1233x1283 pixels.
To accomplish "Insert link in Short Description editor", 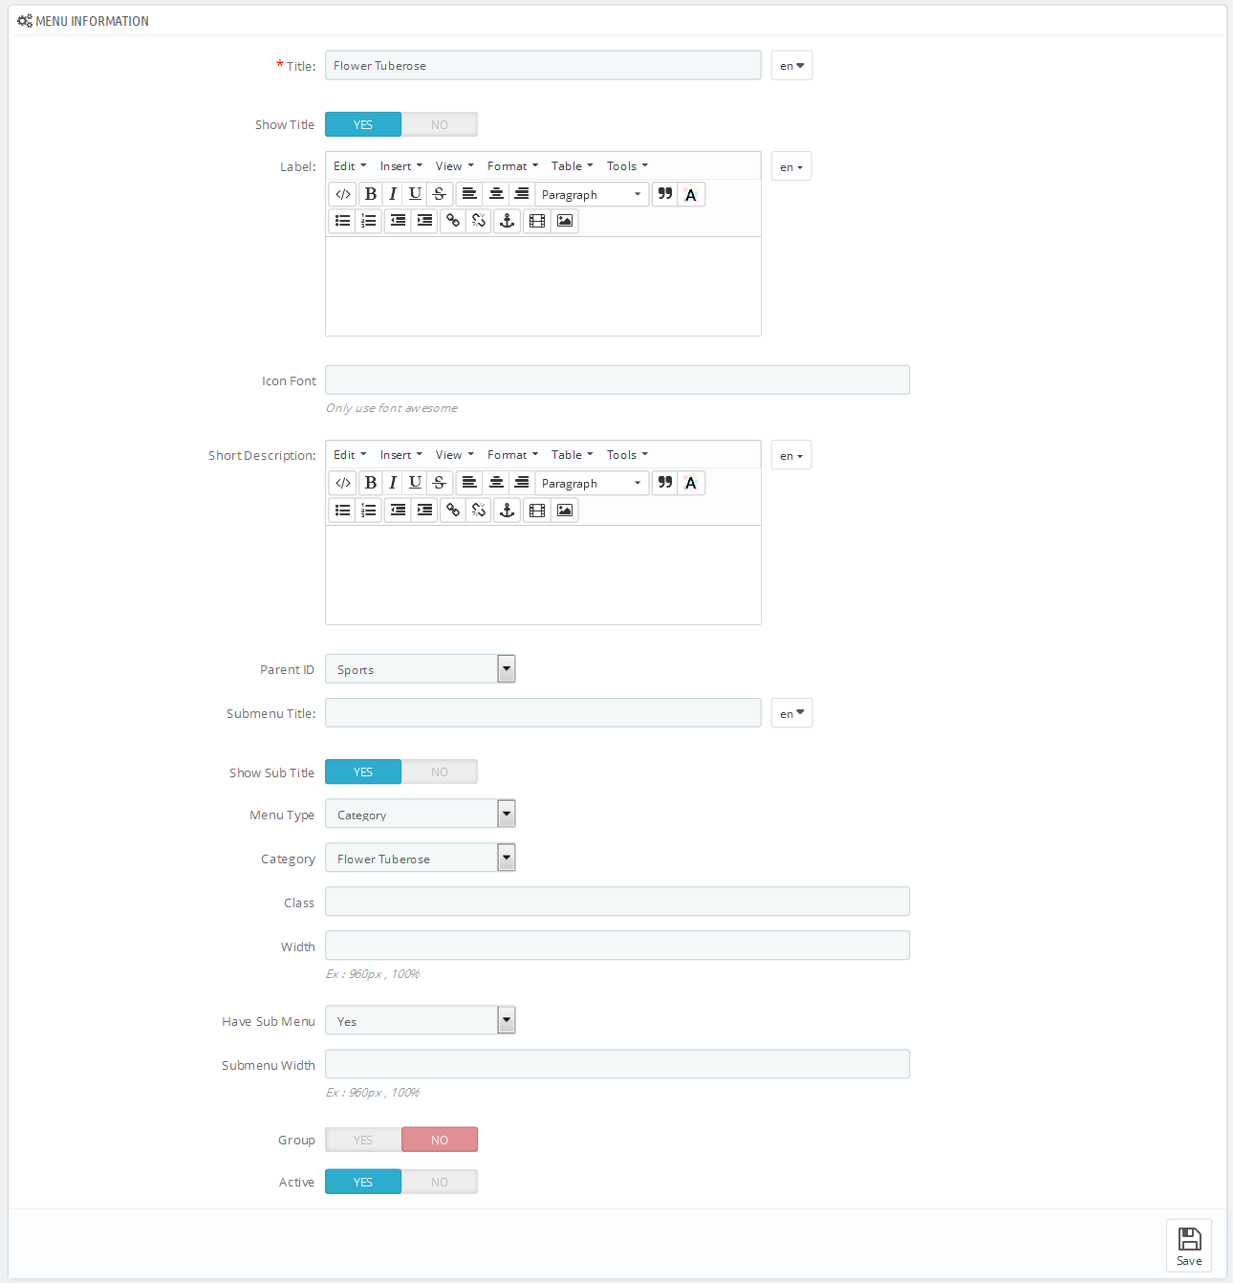I will pyautogui.click(x=453, y=510).
